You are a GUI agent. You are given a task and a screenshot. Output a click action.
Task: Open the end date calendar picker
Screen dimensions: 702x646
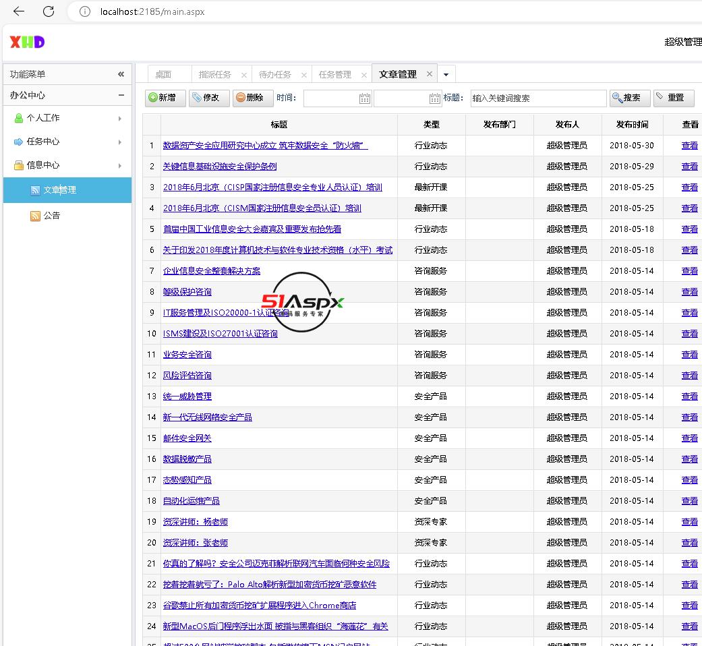[435, 98]
